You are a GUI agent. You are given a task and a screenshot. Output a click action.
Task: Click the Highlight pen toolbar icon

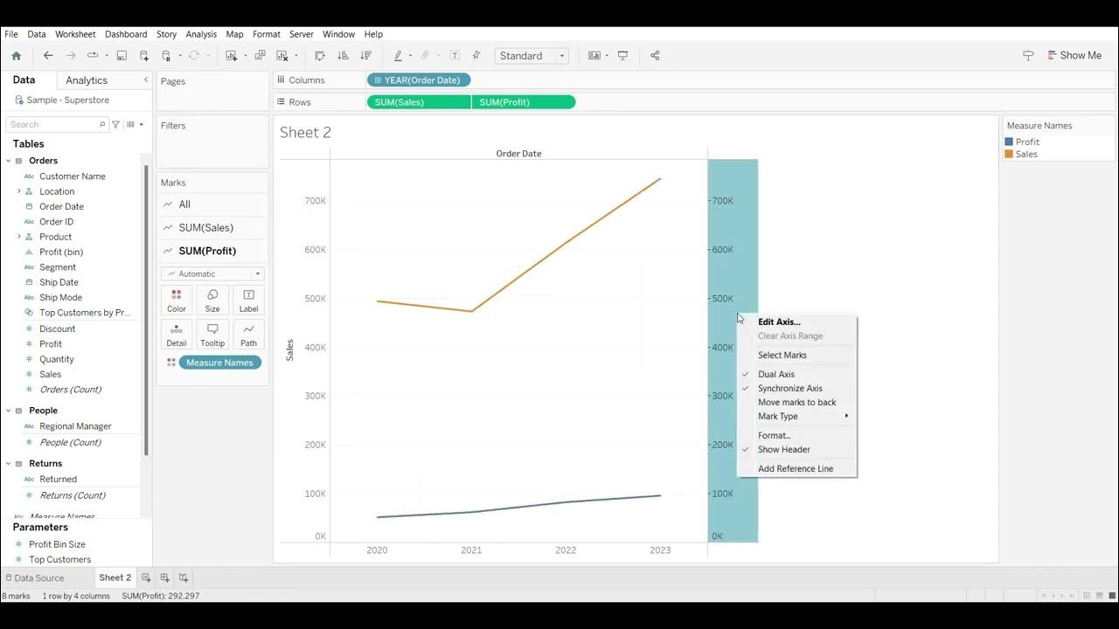398,56
